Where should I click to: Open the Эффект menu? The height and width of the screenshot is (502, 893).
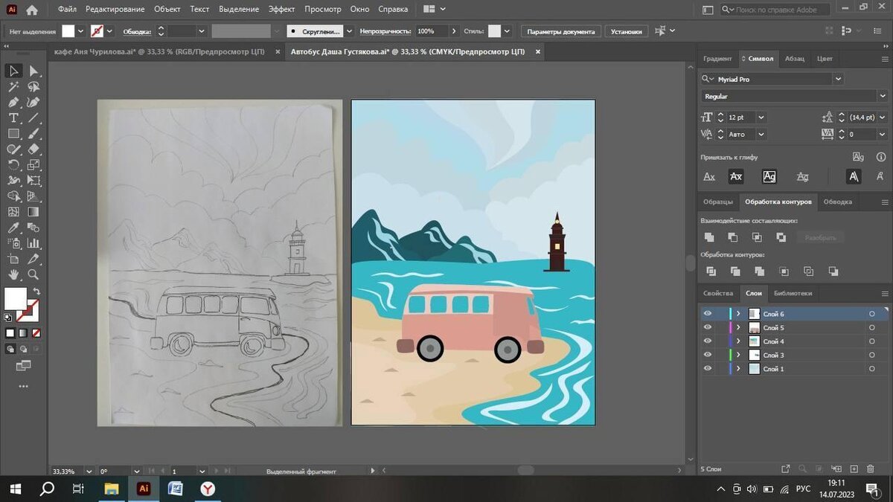pyautogui.click(x=281, y=10)
